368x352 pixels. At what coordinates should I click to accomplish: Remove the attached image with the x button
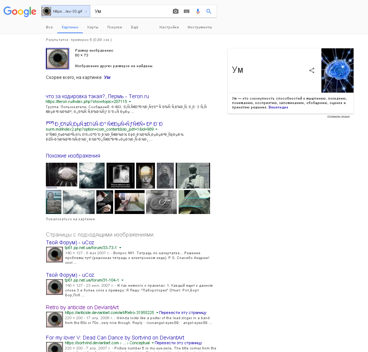[x=86, y=11]
